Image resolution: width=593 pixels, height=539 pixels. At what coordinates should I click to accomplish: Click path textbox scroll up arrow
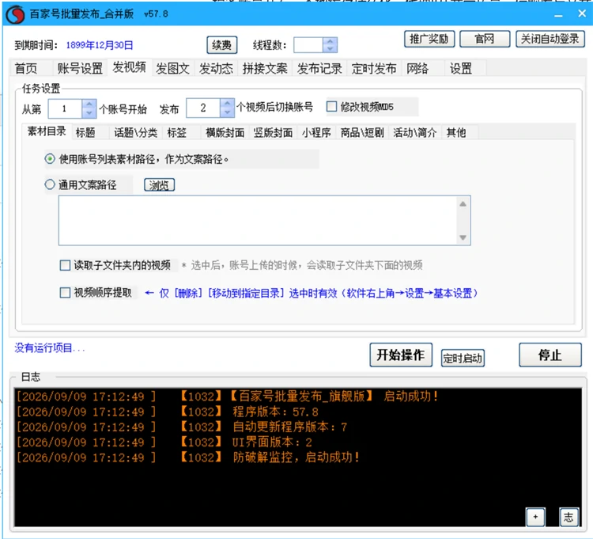(463, 204)
